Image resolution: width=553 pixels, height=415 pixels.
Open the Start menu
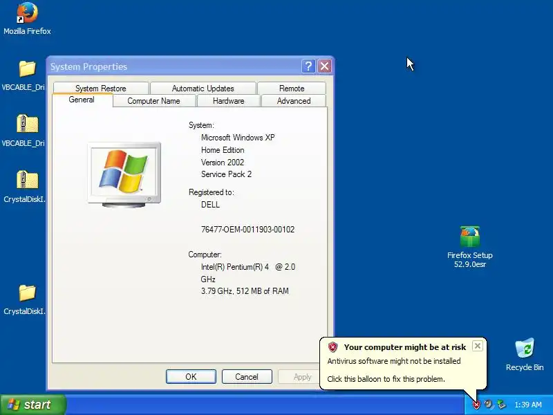(x=32, y=405)
